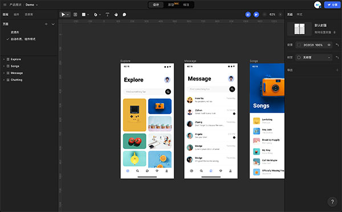This screenshot has height=212, width=342.
Task: Select the Chatting layer row
Action: click(x=29, y=80)
